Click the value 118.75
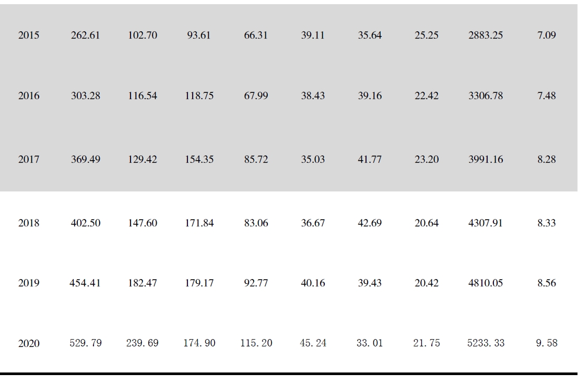Viewport: 578px width, 385px height. point(199,96)
